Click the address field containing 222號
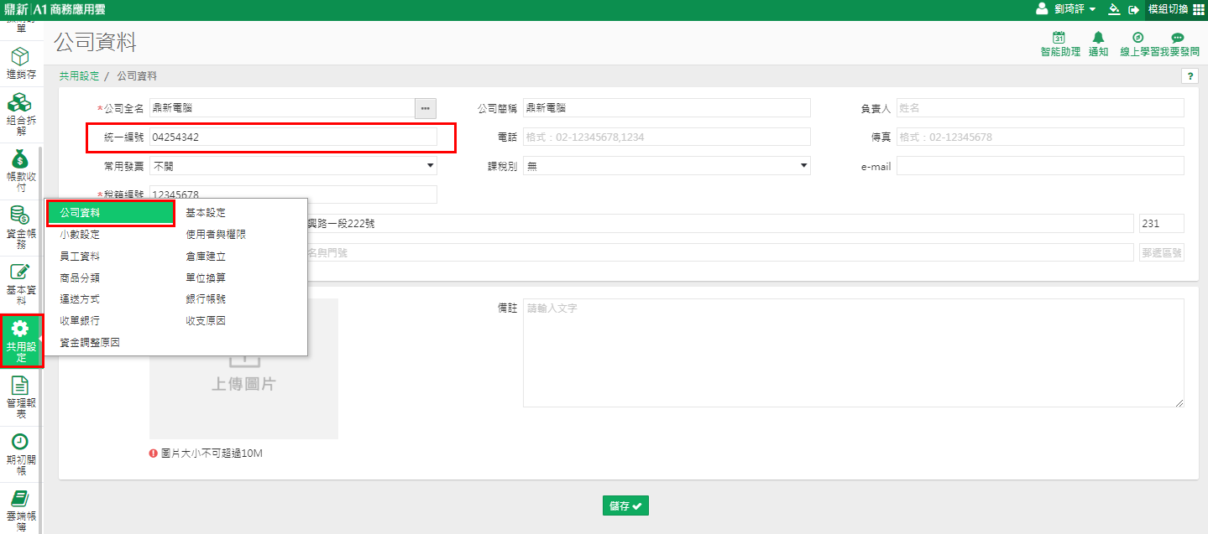 [x=722, y=223]
